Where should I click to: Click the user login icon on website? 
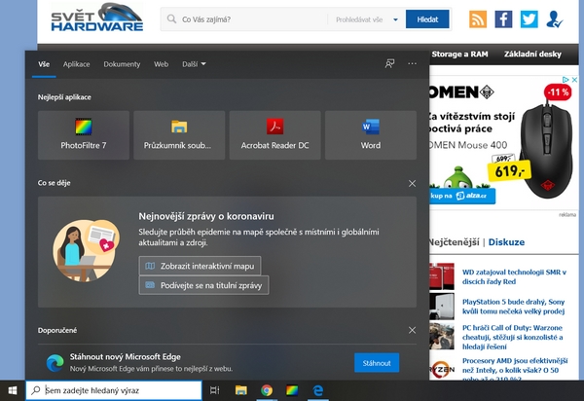[554, 19]
